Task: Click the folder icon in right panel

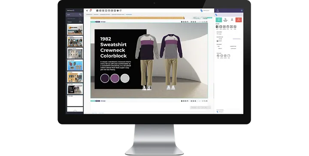Action: coord(229,56)
